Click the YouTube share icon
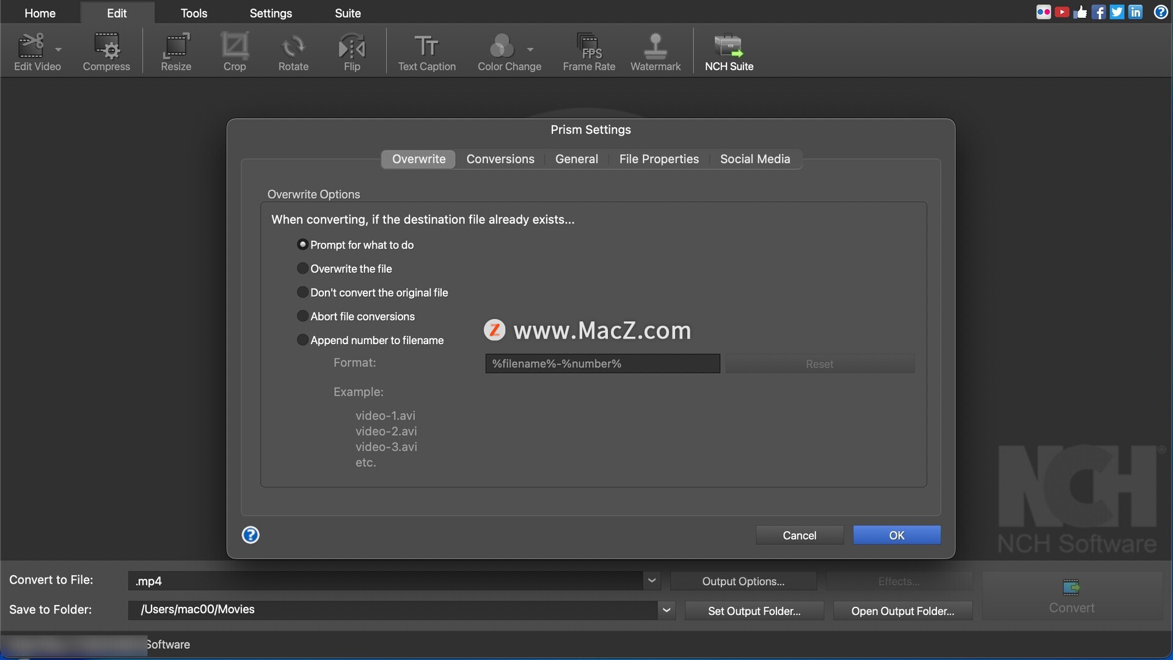The width and height of the screenshot is (1173, 660). tap(1062, 12)
